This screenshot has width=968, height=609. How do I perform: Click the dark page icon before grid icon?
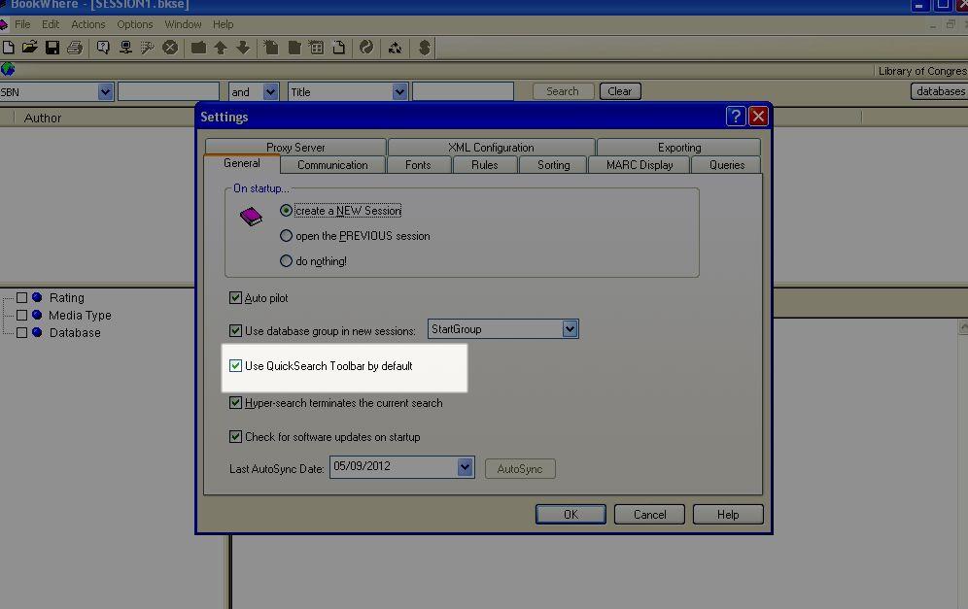pyautogui.click(x=294, y=48)
